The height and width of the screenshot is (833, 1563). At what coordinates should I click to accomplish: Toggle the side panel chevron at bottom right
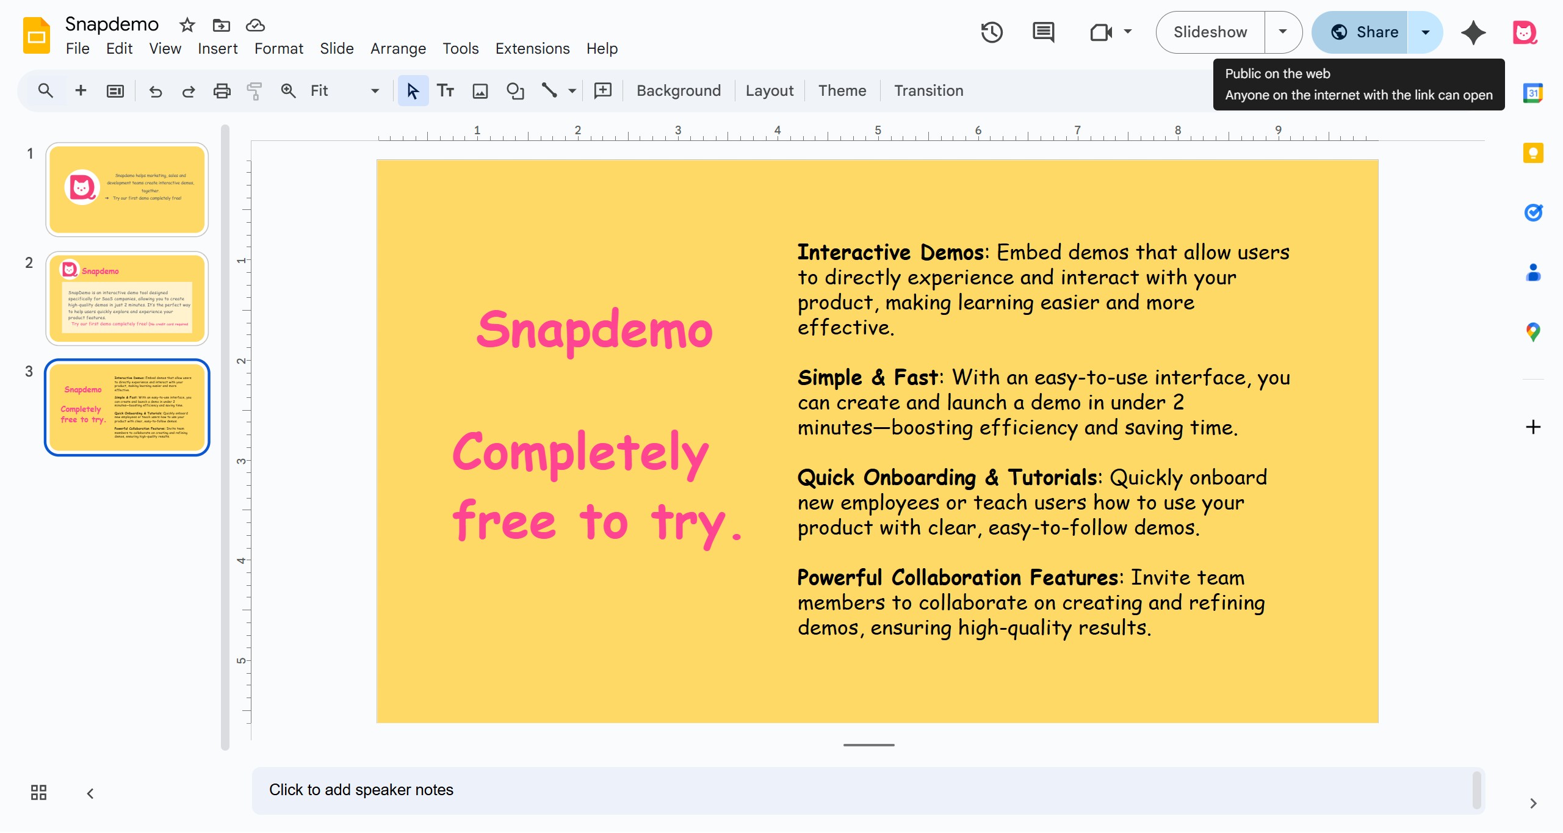1533,804
